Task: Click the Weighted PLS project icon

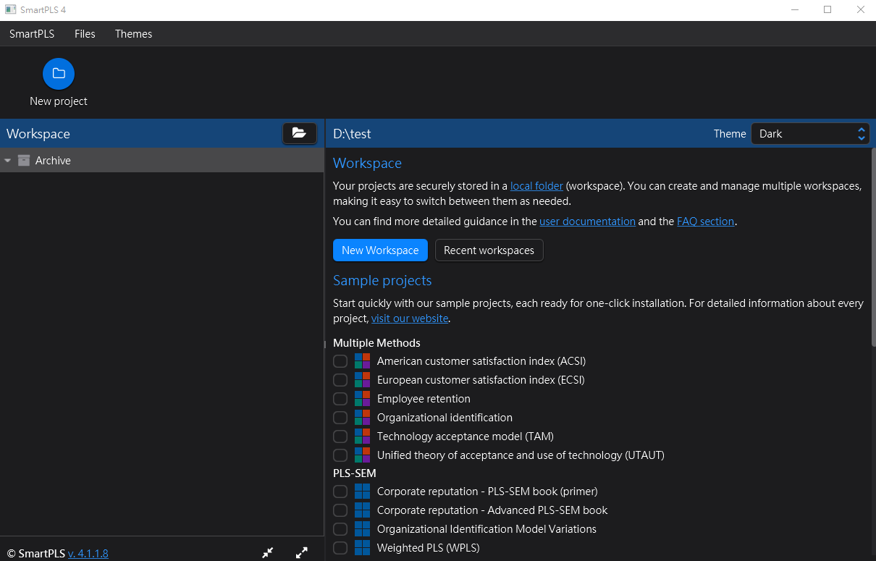Action: pos(363,548)
